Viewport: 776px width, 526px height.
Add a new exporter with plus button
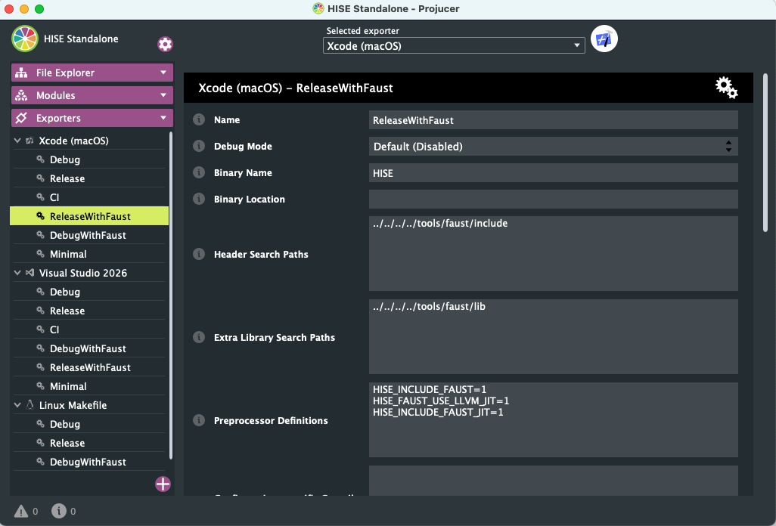pos(163,484)
